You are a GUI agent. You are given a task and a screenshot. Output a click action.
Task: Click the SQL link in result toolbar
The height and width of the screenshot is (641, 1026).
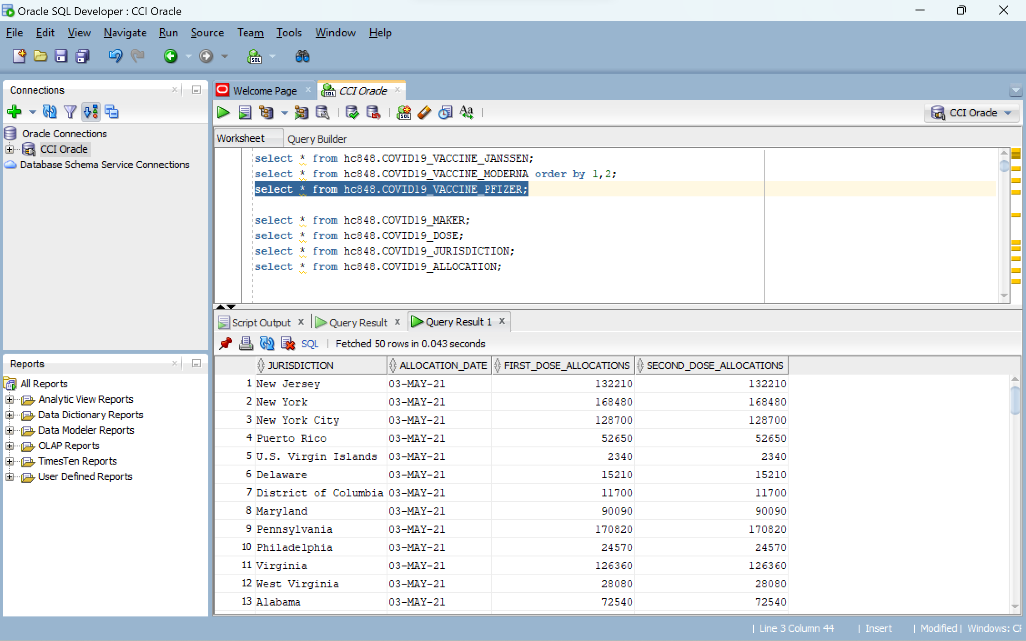[x=310, y=344]
